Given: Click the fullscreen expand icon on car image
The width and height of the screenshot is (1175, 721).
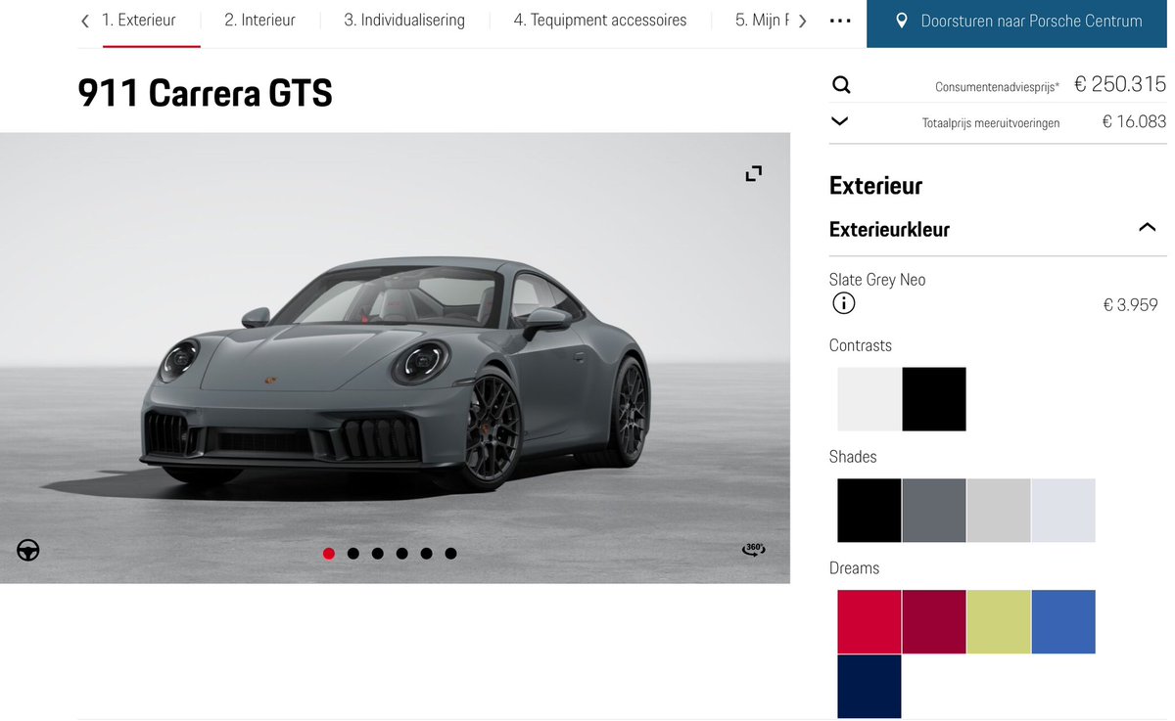Looking at the screenshot, I should [x=753, y=173].
